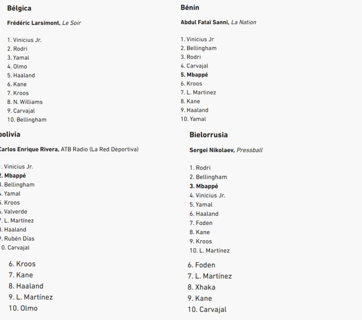Click ATB Radio (La Red Deportiva) text
This screenshot has width=362, height=320.
100,149
